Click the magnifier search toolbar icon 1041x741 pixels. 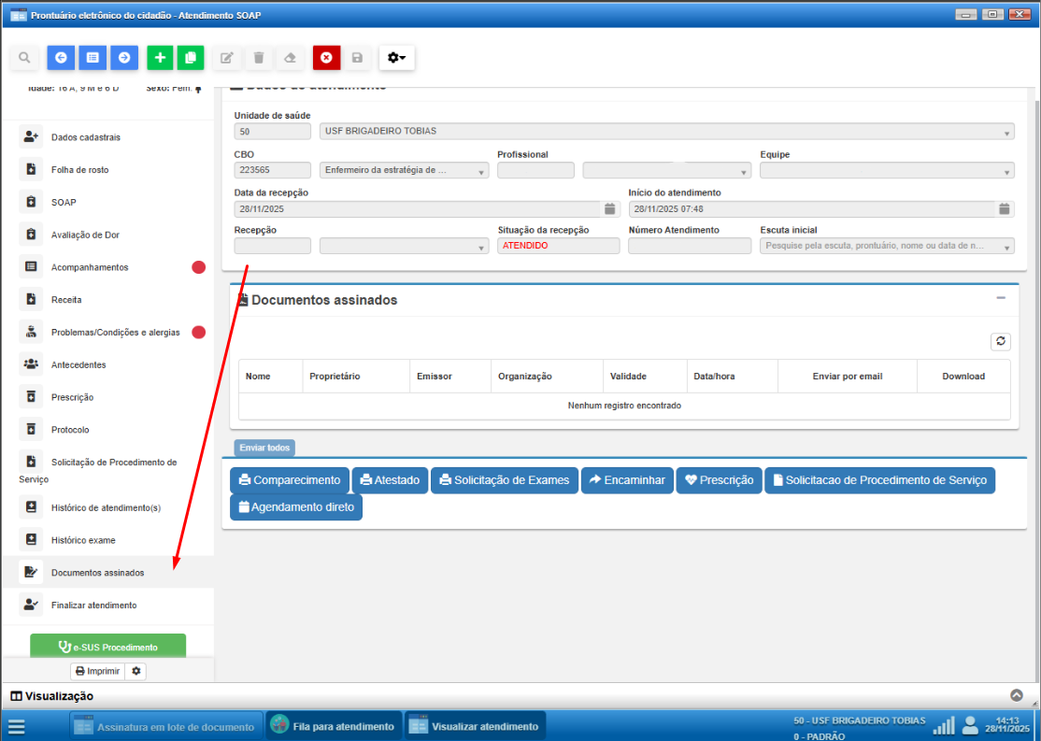(24, 58)
